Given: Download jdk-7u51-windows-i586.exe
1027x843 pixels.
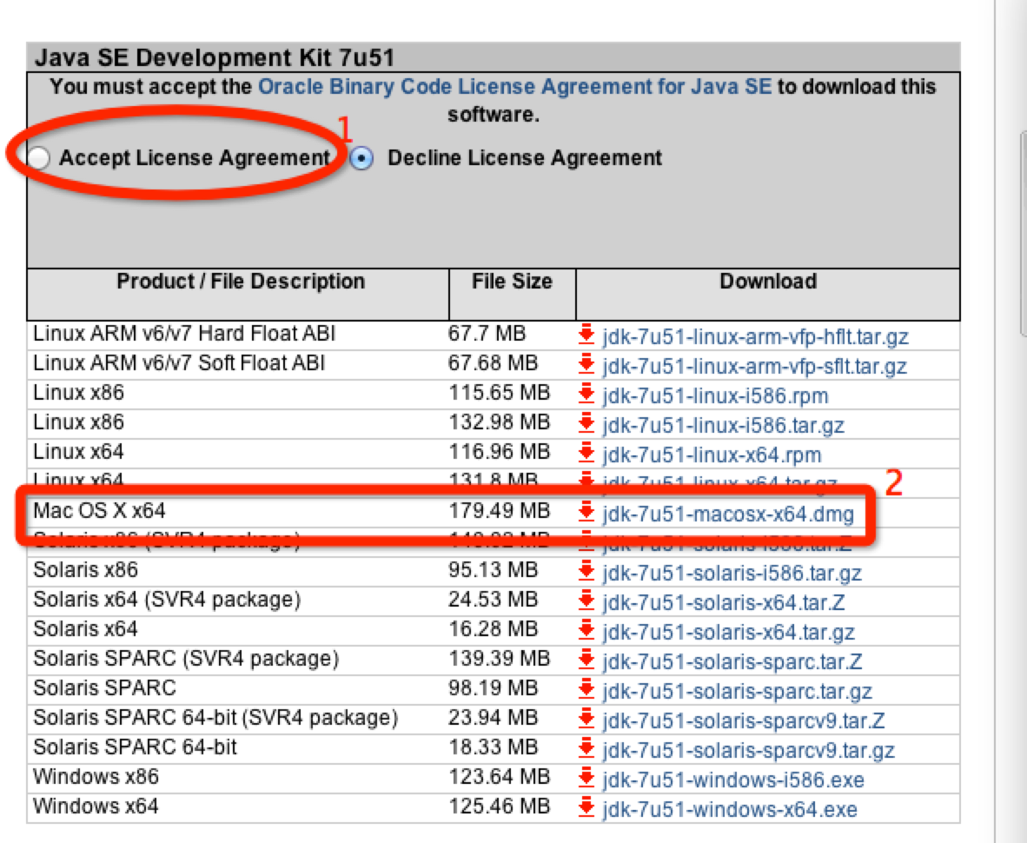Looking at the screenshot, I should click(x=733, y=780).
